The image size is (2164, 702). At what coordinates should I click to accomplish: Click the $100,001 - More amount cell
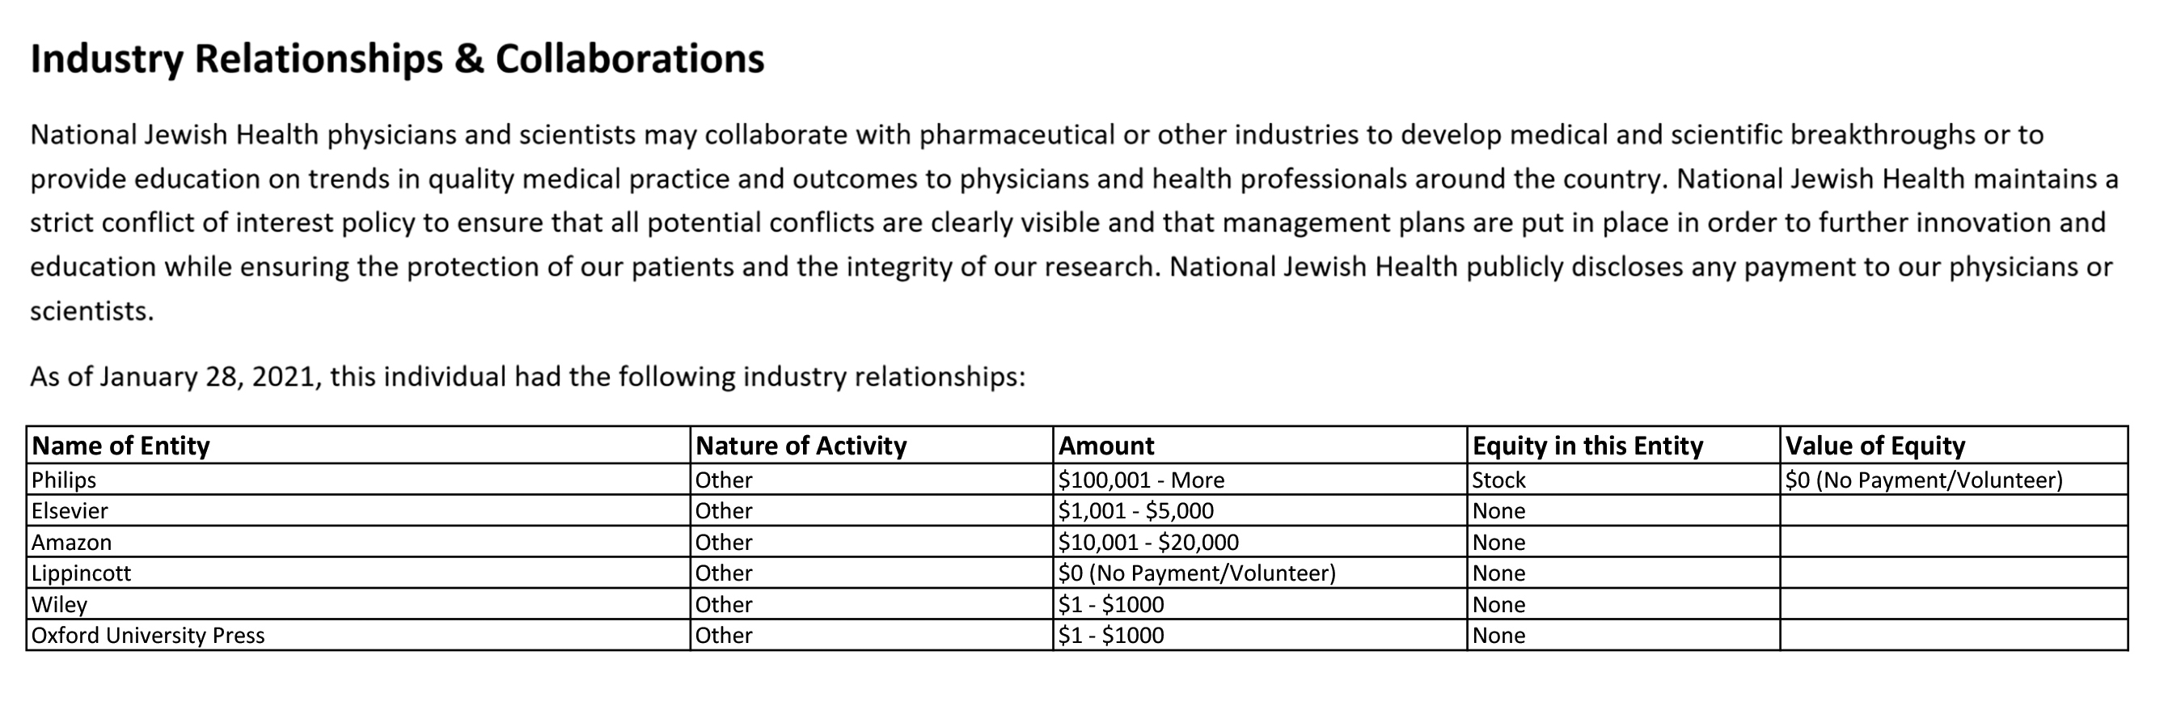1141,480
